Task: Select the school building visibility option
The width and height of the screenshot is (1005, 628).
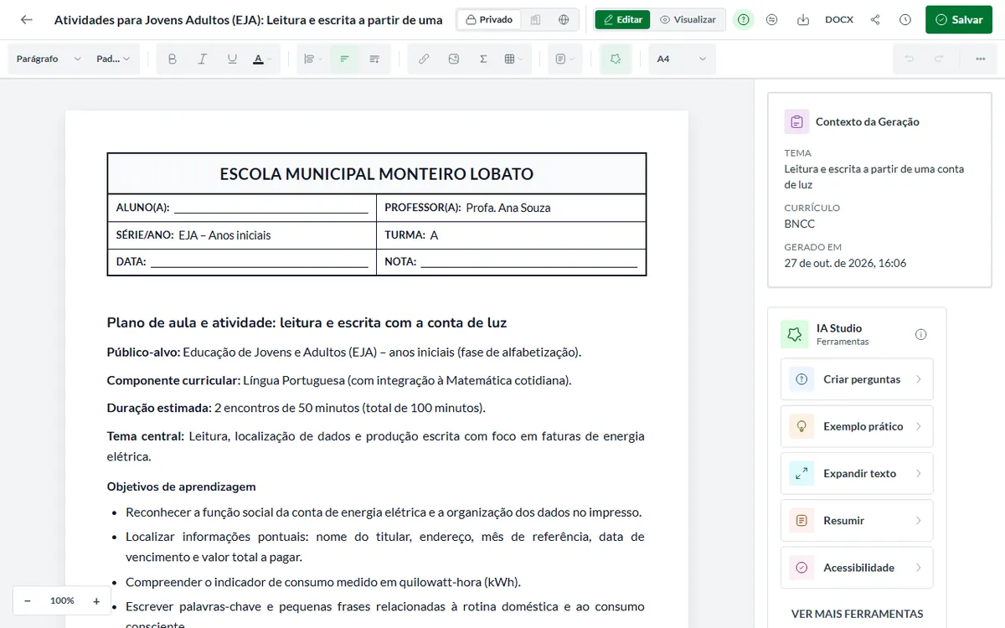Action: pos(535,19)
